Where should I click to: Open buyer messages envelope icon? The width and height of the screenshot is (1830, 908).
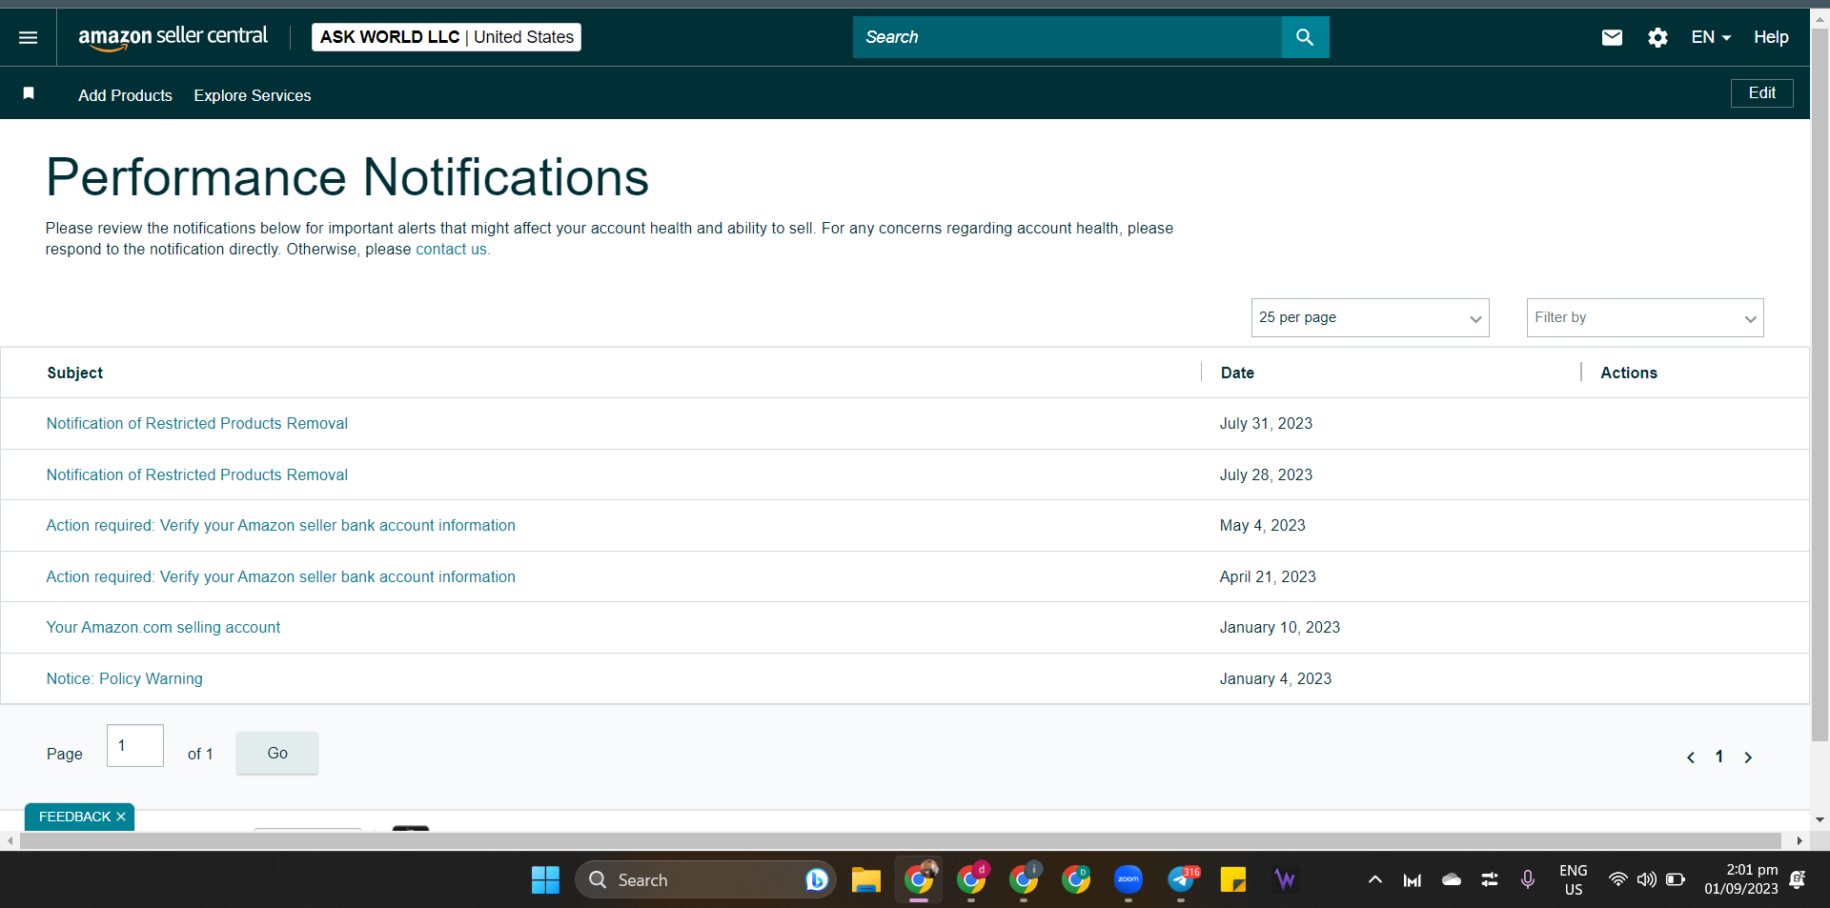coord(1612,37)
